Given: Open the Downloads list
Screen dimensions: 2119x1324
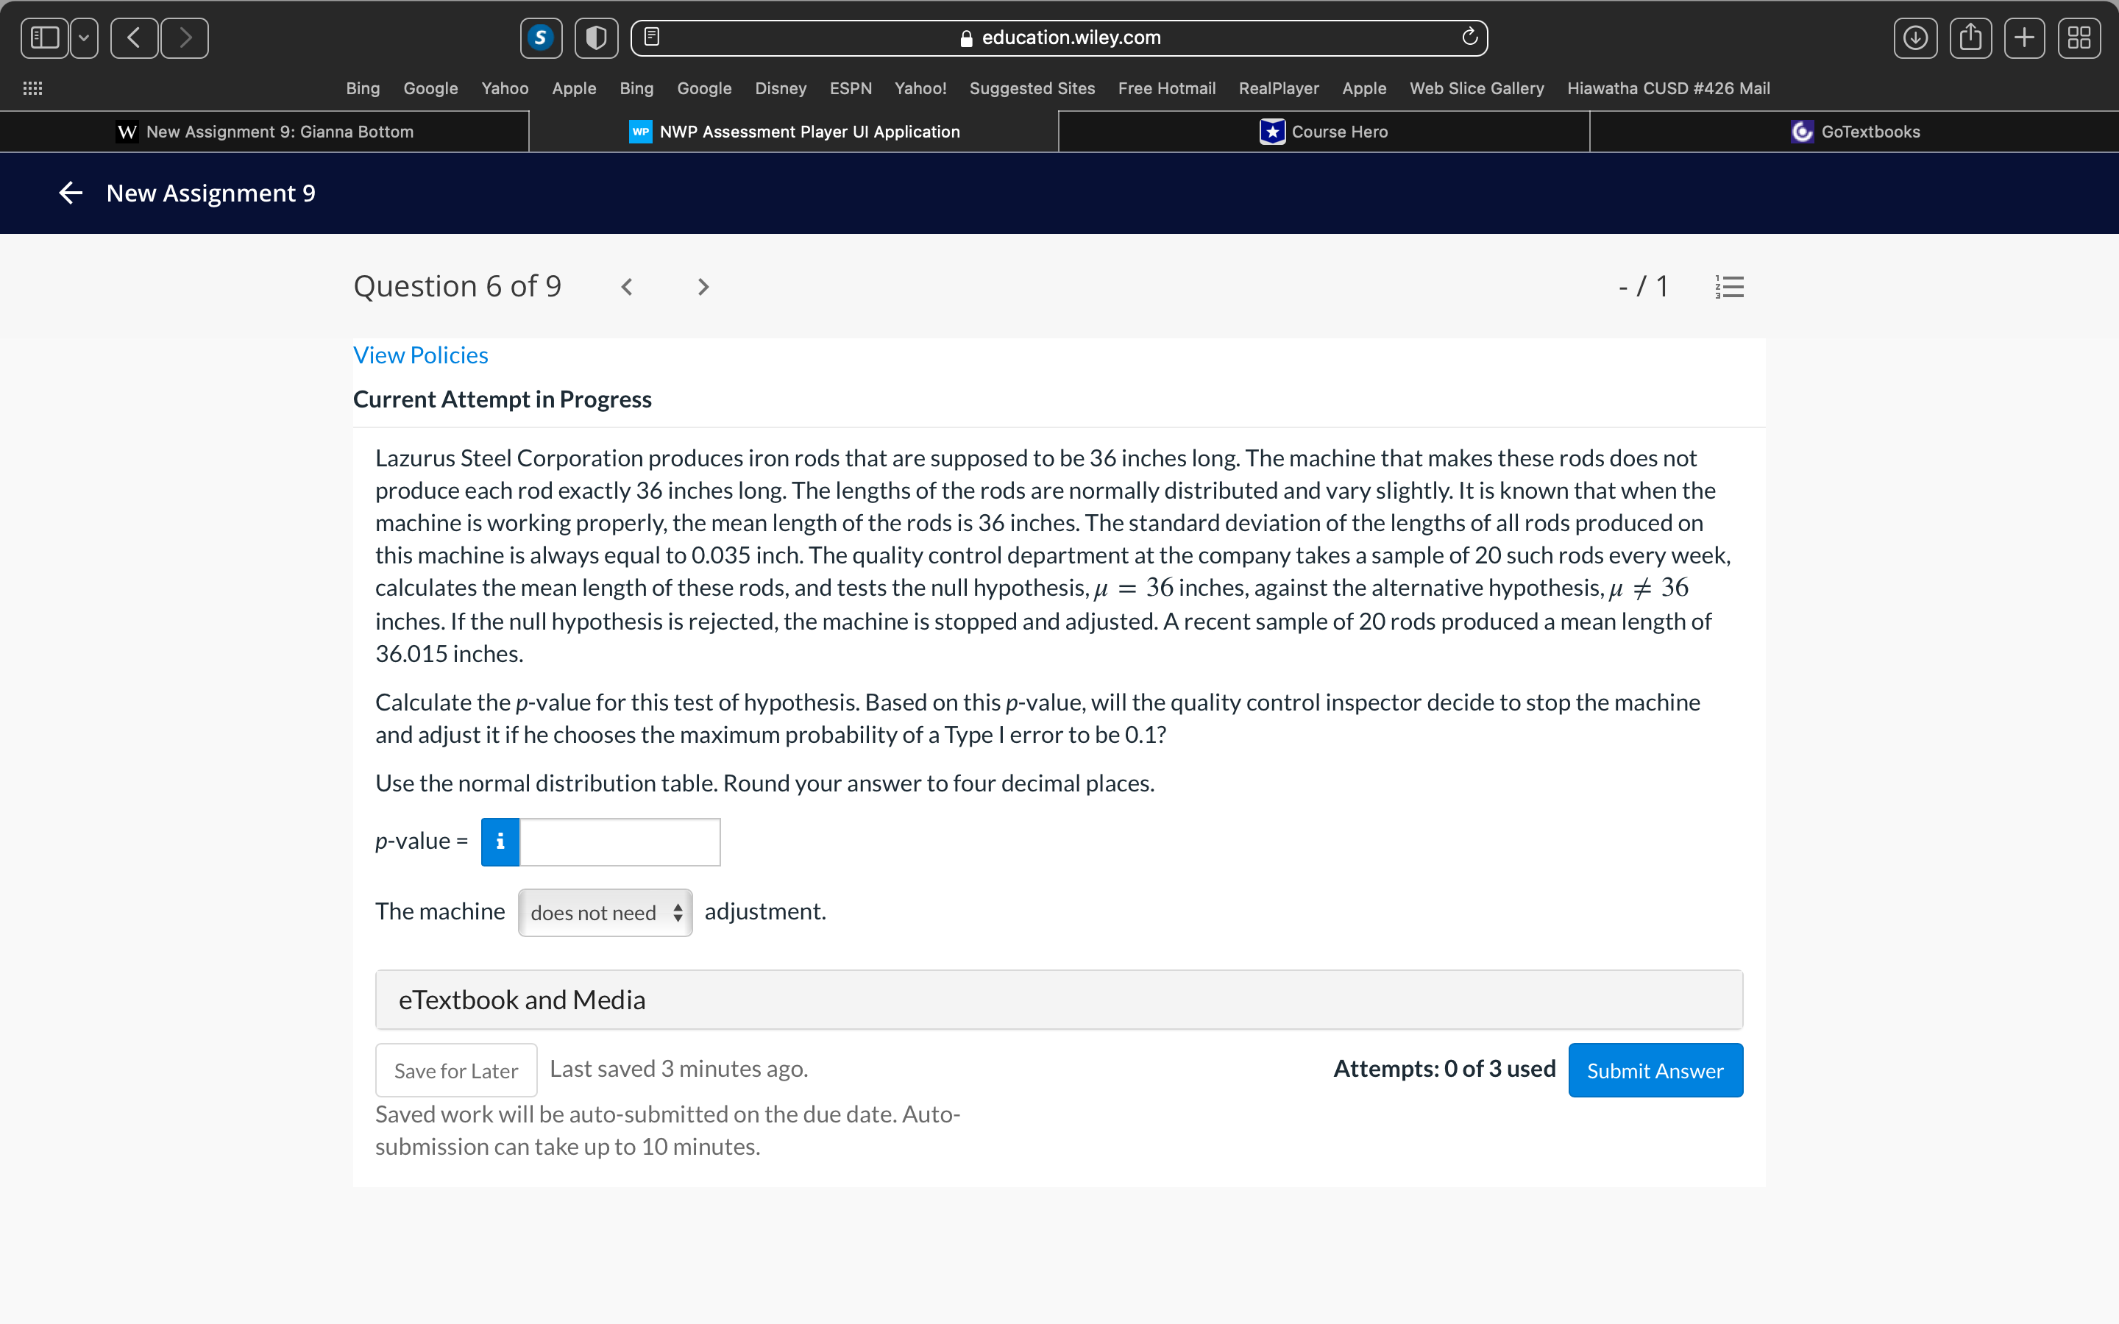Looking at the screenshot, I should click(x=1915, y=38).
